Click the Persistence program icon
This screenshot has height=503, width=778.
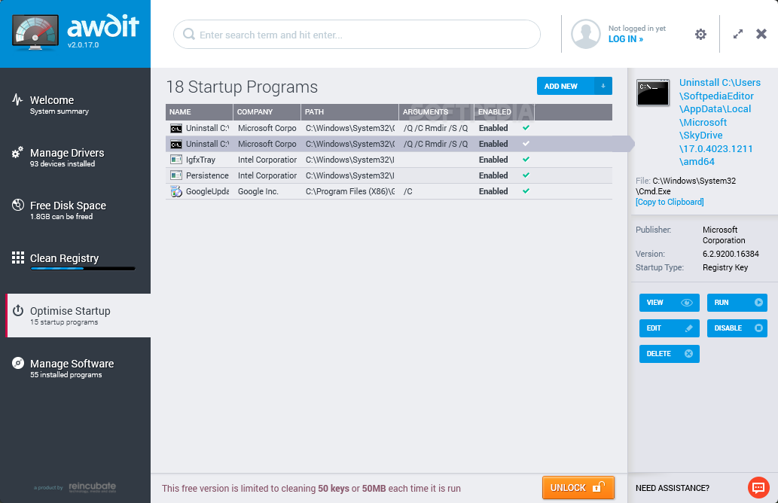[x=175, y=175]
